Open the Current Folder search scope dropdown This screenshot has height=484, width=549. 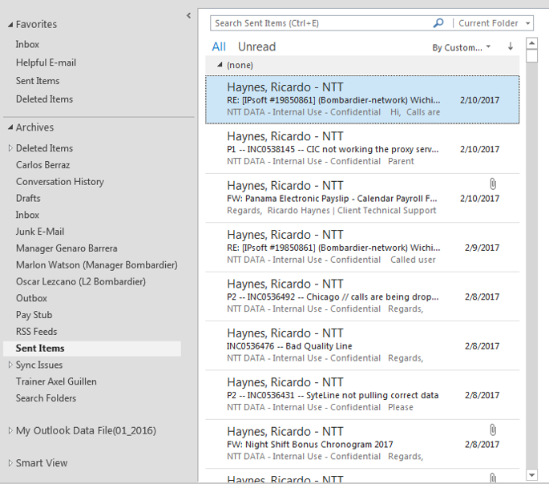(494, 23)
